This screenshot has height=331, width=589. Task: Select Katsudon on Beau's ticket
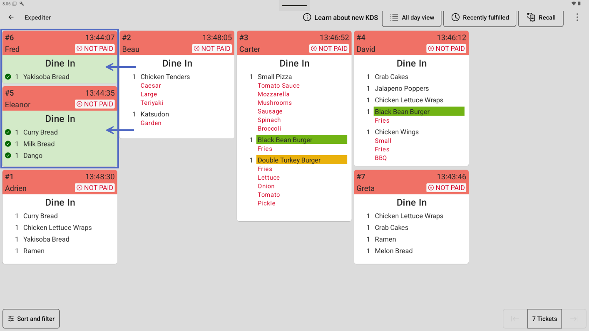155,114
